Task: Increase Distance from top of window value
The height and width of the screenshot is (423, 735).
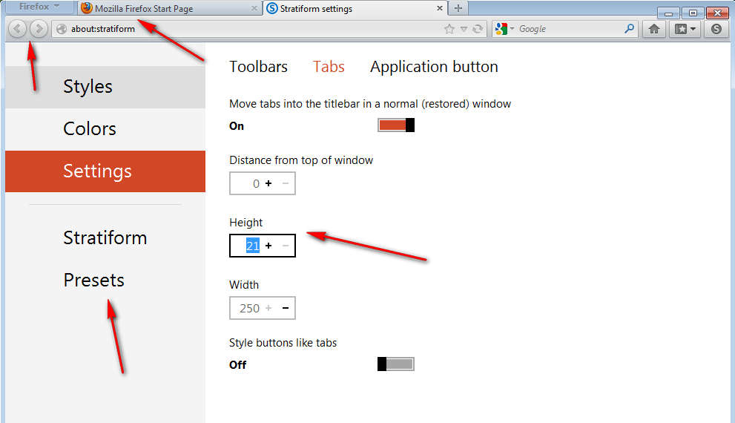Action: pyautogui.click(x=268, y=183)
